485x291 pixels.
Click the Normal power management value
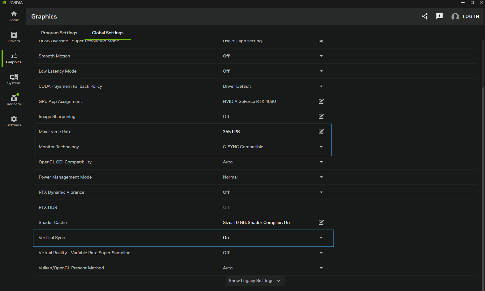click(230, 177)
